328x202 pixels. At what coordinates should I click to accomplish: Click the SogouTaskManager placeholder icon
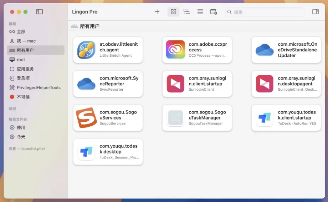(175, 118)
